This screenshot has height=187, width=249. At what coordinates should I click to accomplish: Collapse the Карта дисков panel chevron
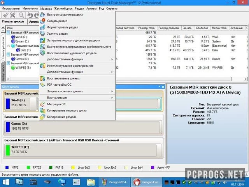click(x=159, y=86)
